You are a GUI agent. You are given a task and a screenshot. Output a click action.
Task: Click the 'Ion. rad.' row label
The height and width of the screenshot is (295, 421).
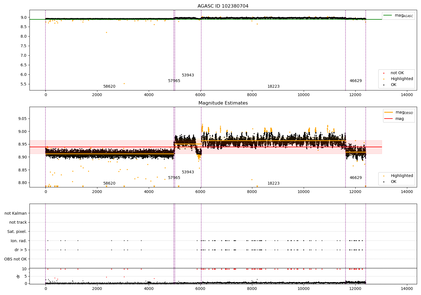tap(19, 241)
